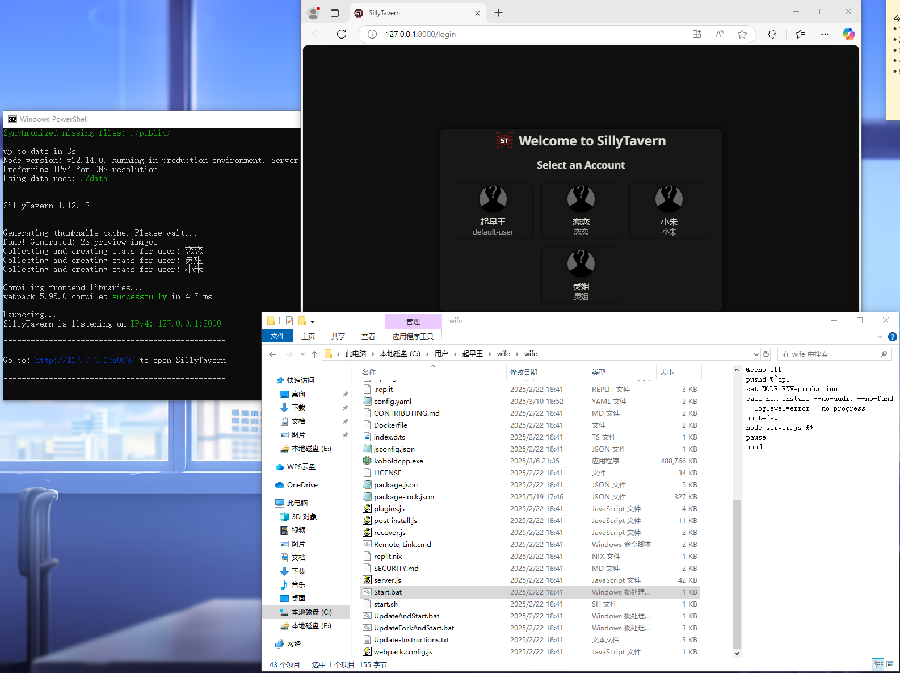
Task: Open the quick access toolbar customize dropdown
Action: [x=312, y=321]
